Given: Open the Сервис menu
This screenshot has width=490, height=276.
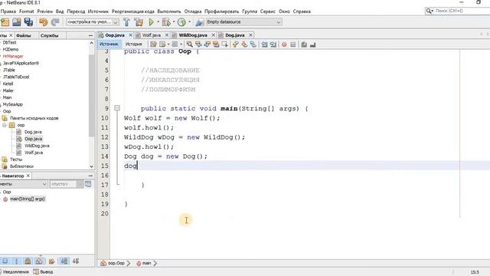Looking at the screenshot, I should point(267,11).
